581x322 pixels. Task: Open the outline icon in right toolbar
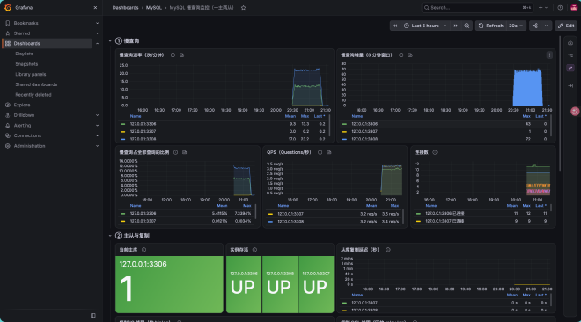pos(570,55)
